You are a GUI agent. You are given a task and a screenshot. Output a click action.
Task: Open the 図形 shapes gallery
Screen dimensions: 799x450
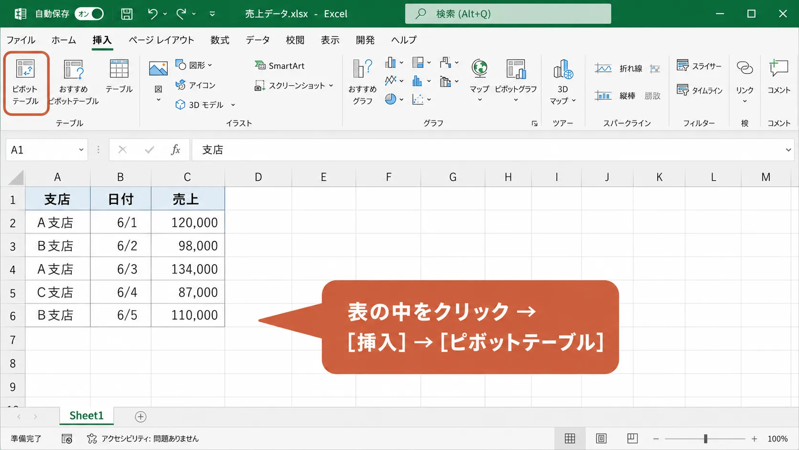tap(194, 65)
